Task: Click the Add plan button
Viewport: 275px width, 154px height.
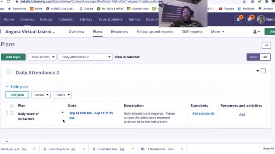Action: pyautogui.click(x=17, y=95)
